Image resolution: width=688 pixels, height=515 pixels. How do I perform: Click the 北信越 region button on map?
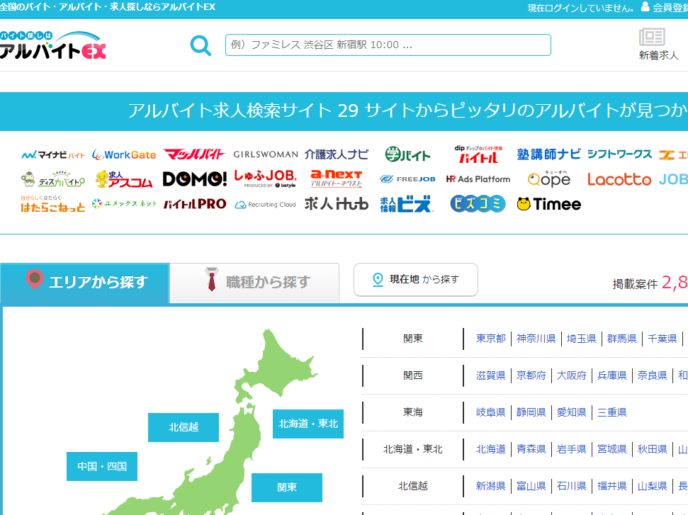pyautogui.click(x=184, y=427)
